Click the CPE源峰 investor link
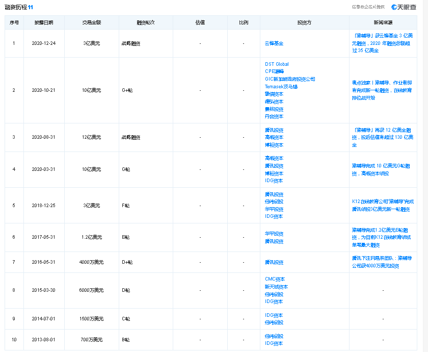This screenshot has width=428, height=352. click(275, 71)
